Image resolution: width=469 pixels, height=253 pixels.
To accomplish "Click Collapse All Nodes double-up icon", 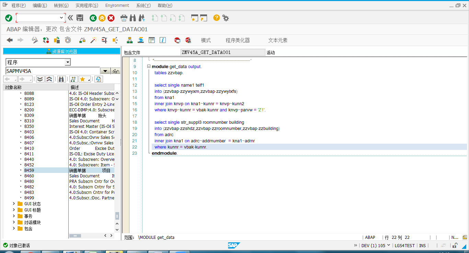I will pos(49,79).
